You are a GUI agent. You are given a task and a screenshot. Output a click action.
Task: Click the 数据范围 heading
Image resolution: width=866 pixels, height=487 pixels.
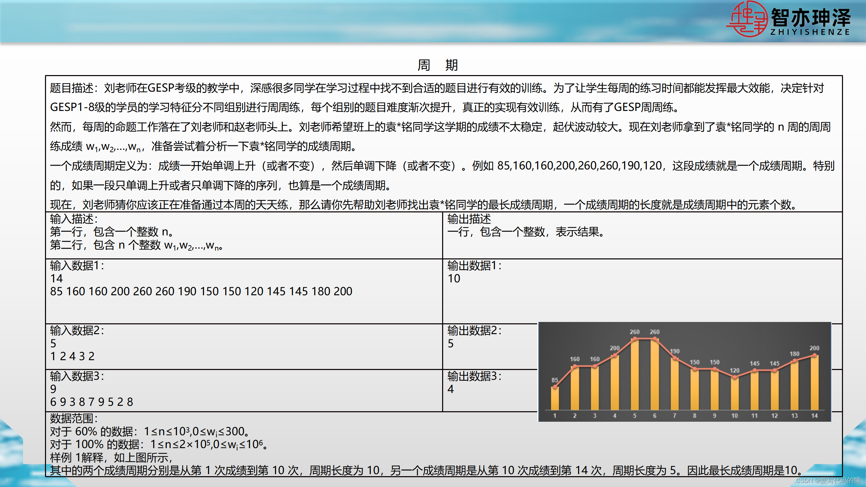(74, 419)
